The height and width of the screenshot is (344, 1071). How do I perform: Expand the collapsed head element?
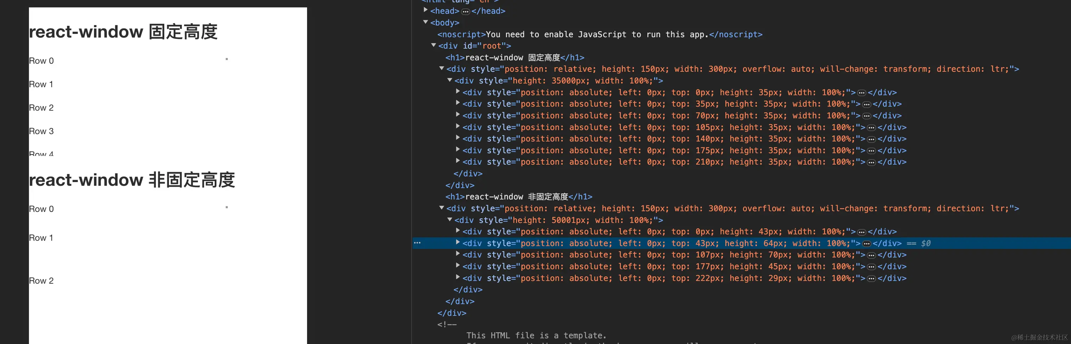(x=425, y=10)
